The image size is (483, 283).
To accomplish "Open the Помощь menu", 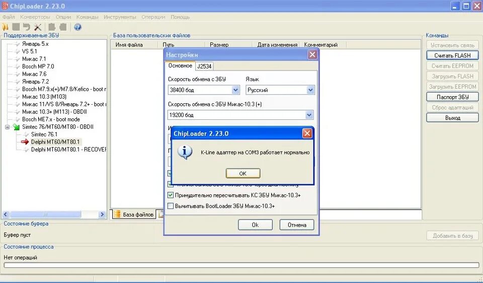I will coord(180,17).
